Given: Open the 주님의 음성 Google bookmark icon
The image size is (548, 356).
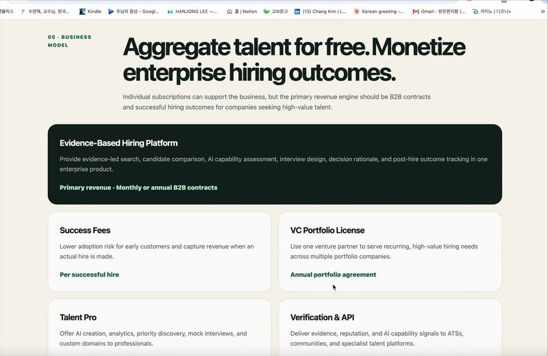Looking at the screenshot, I should click(x=111, y=12).
